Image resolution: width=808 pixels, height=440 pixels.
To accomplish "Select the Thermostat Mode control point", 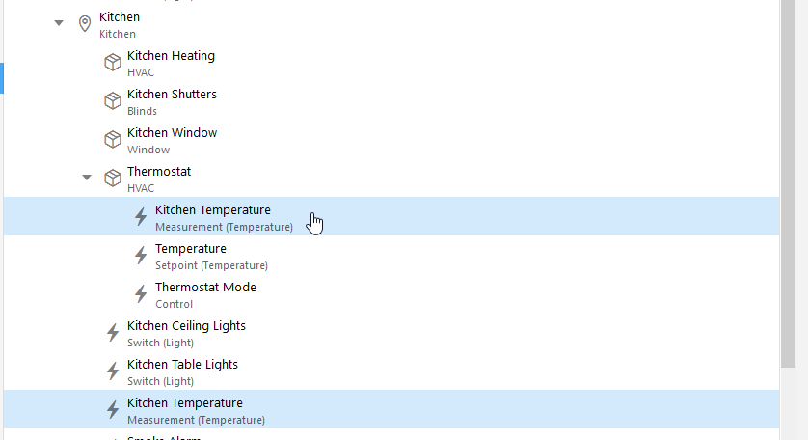I will tap(205, 294).
